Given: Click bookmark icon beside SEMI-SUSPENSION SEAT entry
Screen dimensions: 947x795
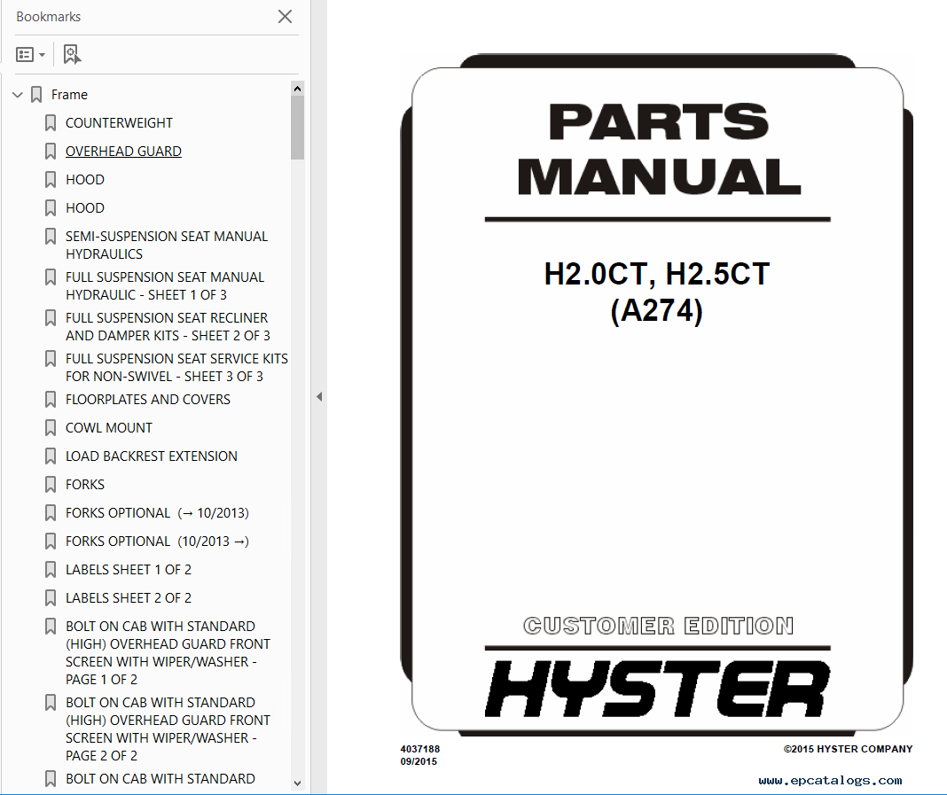Looking at the screenshot, I should [x=51, y=237].
